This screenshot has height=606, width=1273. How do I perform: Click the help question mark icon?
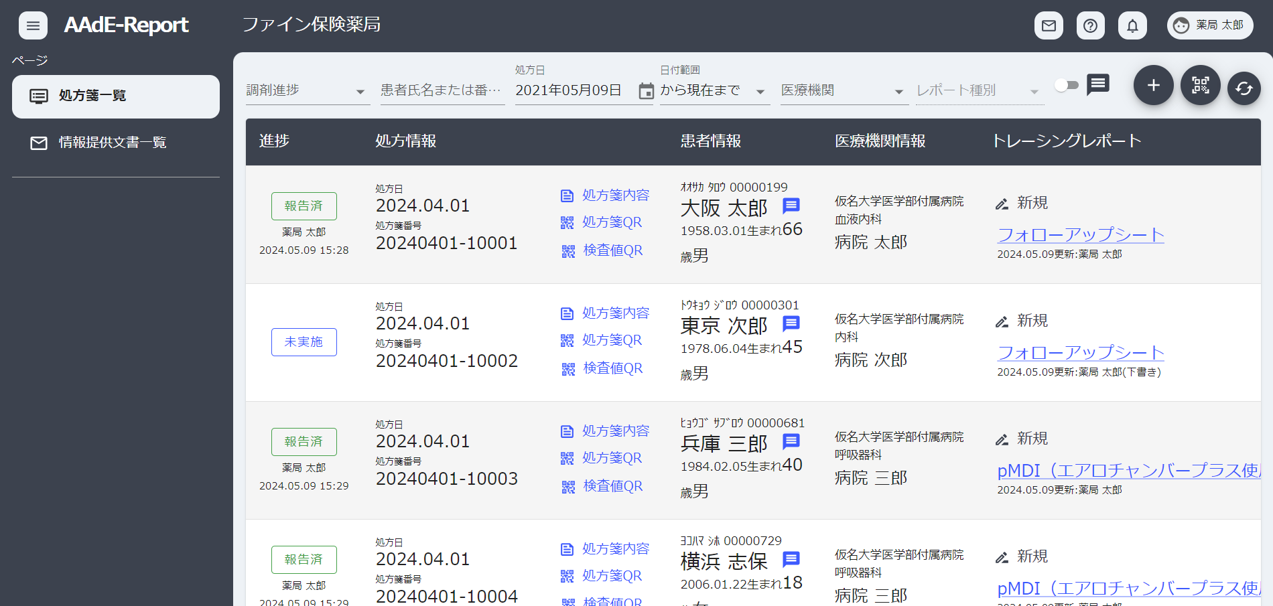[x=1090, y=25]
